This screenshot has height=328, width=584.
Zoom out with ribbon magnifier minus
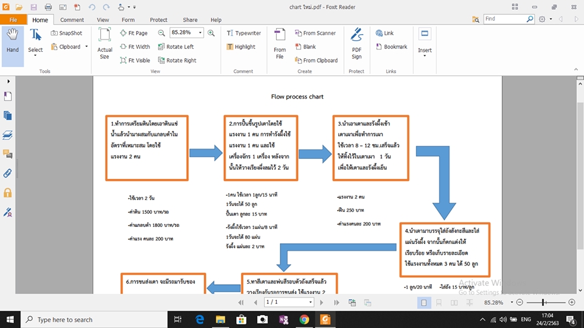coord(161,33)
